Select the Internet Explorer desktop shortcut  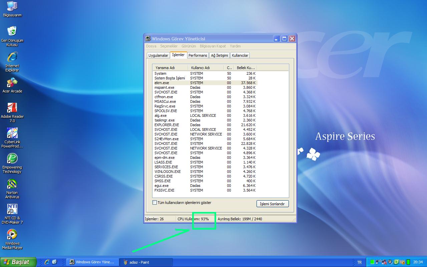click(x=12, y=62)
